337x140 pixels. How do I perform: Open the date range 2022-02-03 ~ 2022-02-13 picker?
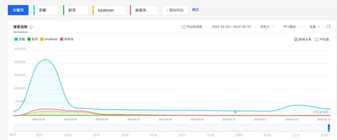click(x=231, y=27)
